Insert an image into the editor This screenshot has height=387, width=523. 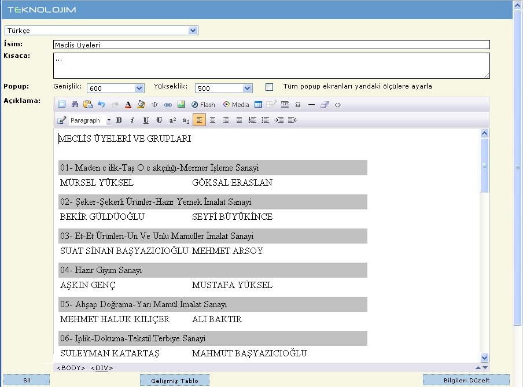coord(181,105)
